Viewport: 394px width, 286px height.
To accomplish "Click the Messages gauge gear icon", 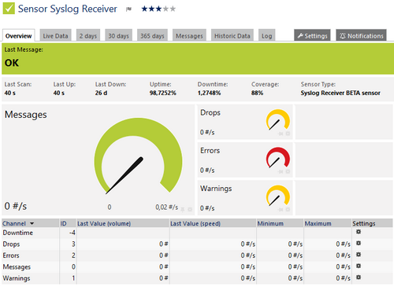I will point(190,209).
